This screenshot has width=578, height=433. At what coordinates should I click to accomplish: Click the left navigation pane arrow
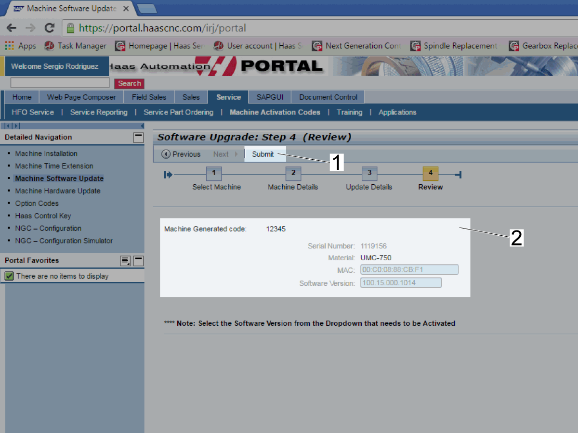click(x=8, y=126)
